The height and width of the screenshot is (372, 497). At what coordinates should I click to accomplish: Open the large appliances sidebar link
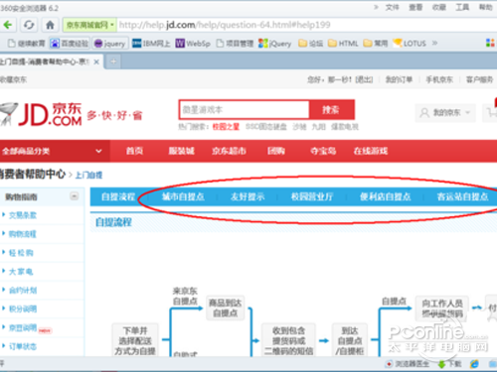click(x=21, y=272)
